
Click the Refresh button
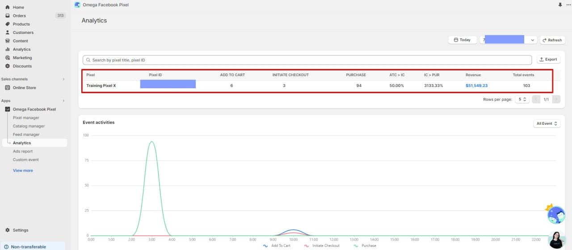point(552,40)
